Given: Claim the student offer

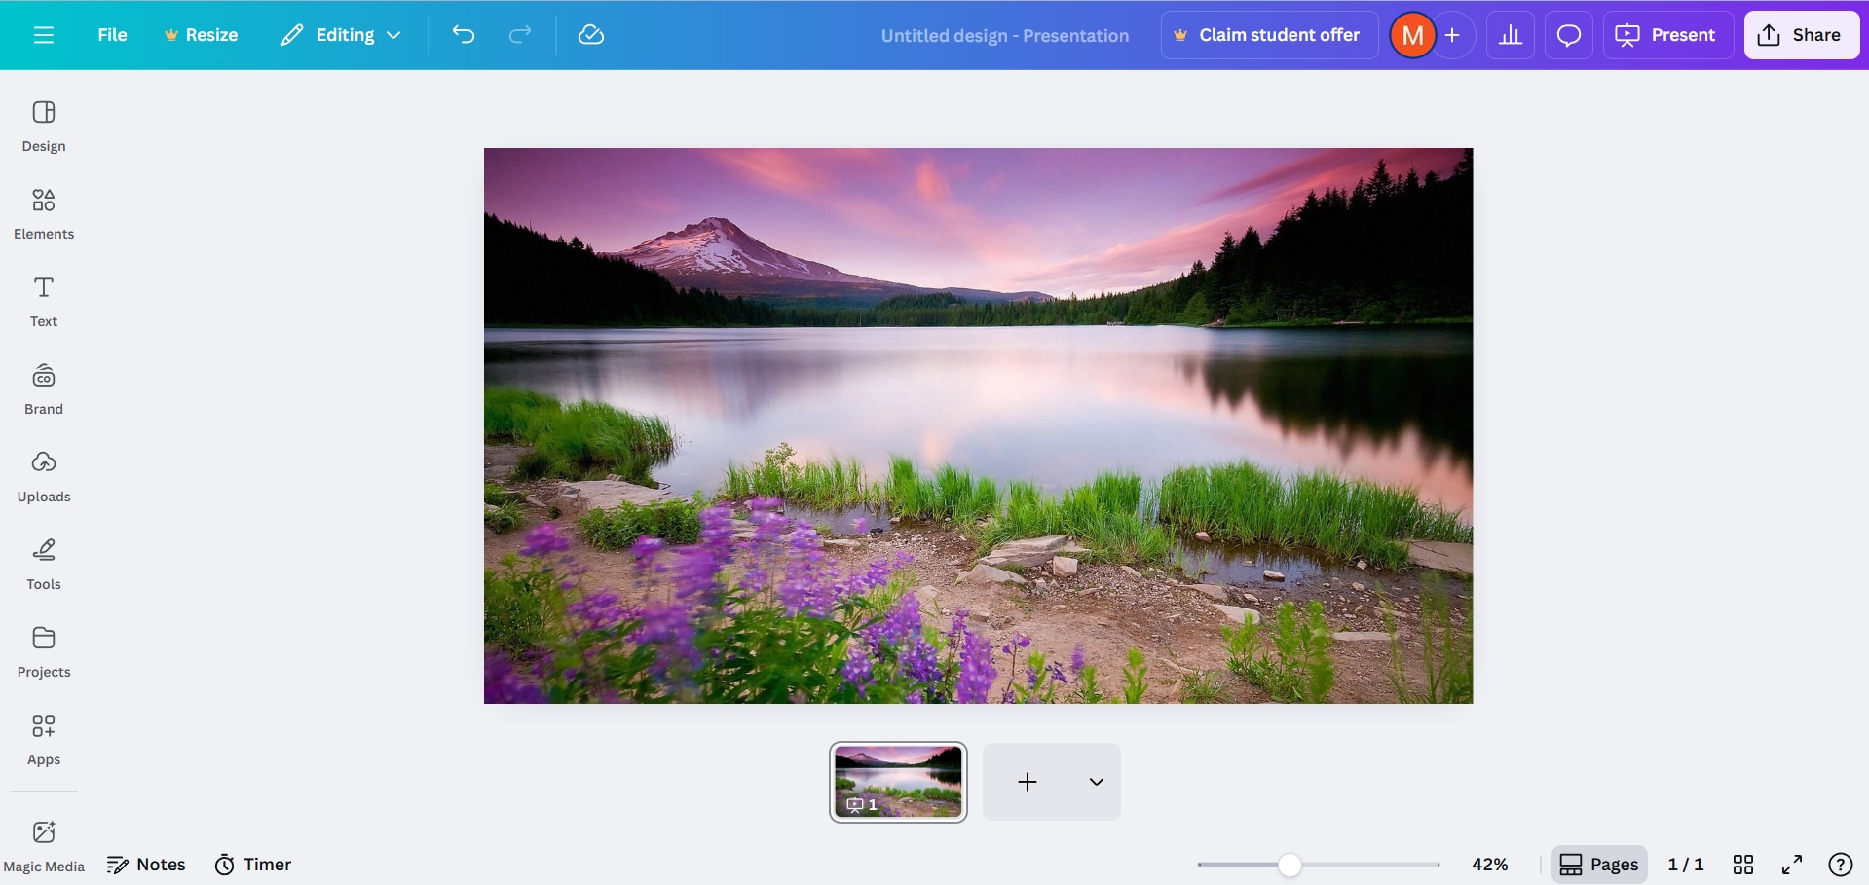Looking at the screenshot, I should coord(1269,35).
